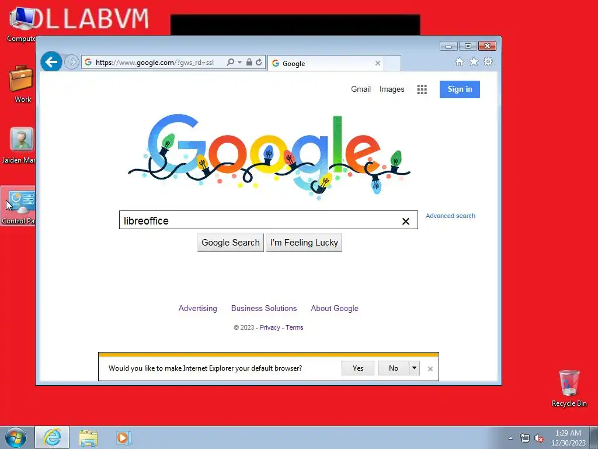Close the Google tab

[x=378, y=63]
